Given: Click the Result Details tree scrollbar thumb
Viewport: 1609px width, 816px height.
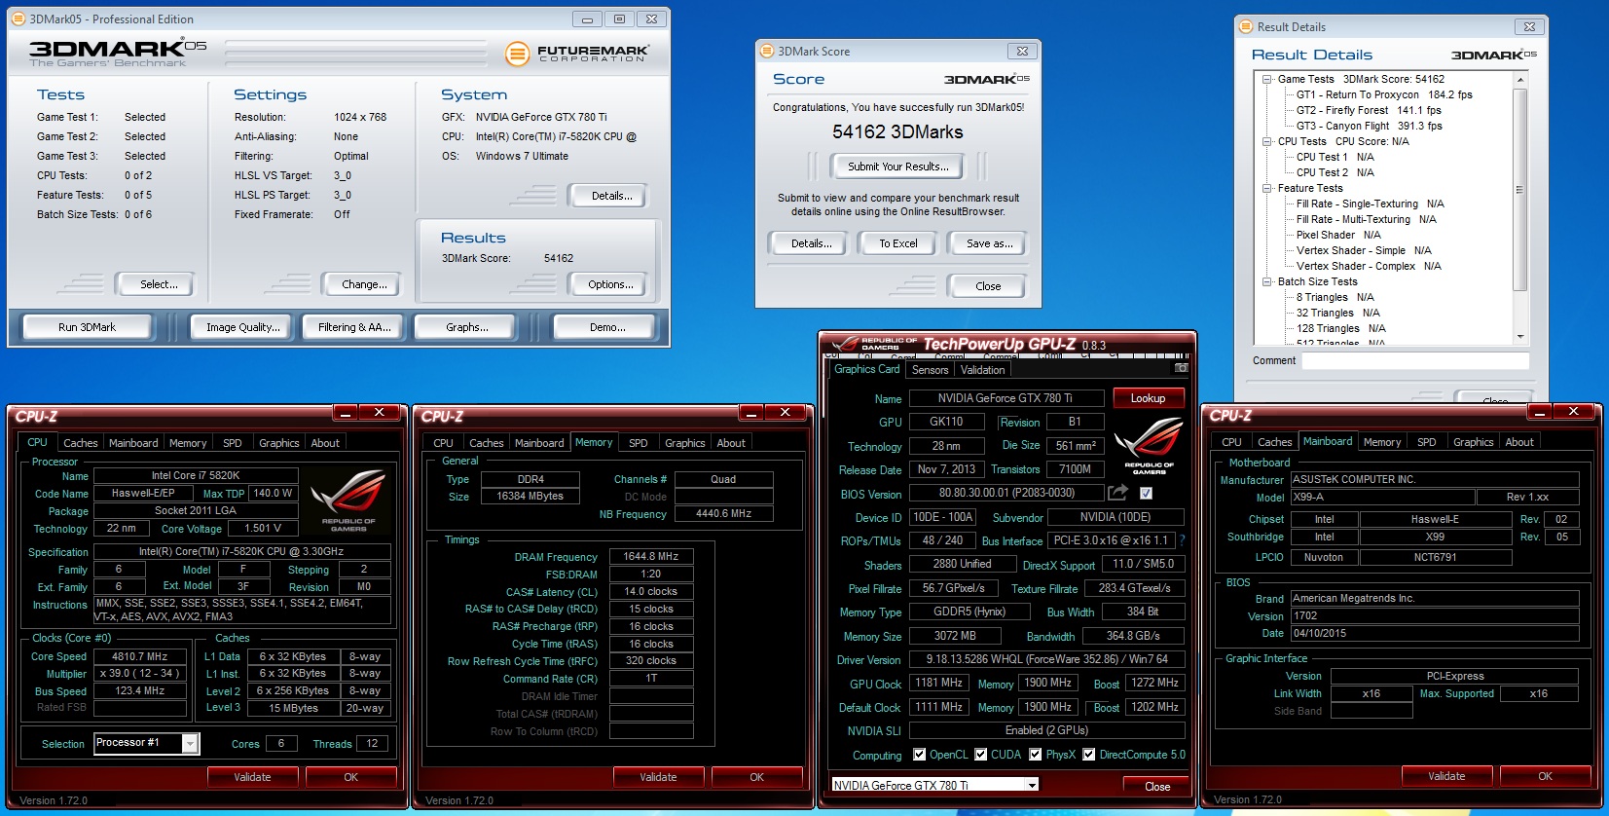Looking at the screenshot, I should click(1520, 189).
